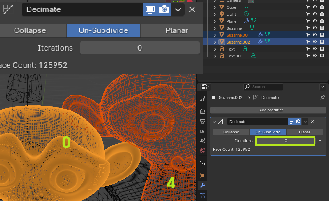
Task: Click the Plane modifiers wrench icon
Action: pos(247,21)
